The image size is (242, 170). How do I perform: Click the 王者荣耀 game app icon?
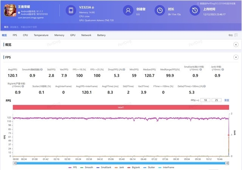click(9, 11)
